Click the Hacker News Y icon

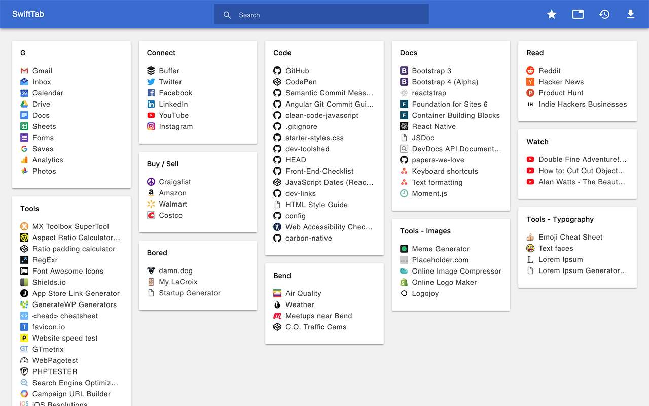pos(530,82)
